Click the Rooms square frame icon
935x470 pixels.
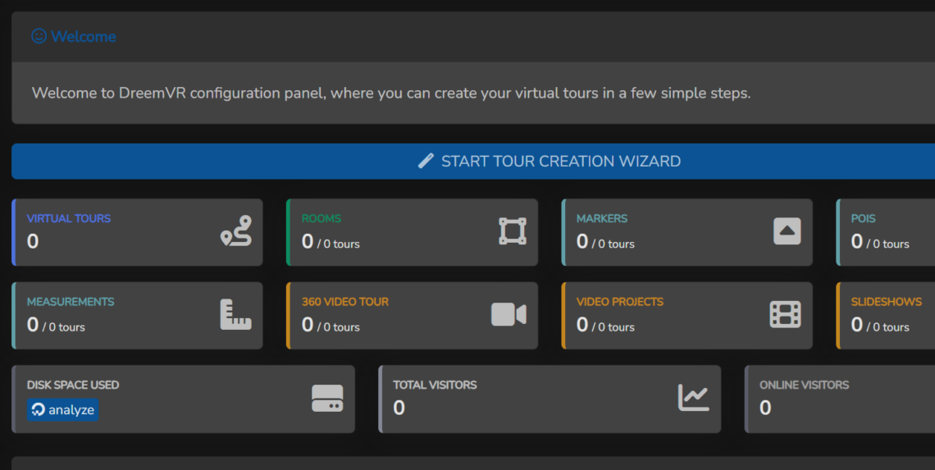(x=512, y=231)
